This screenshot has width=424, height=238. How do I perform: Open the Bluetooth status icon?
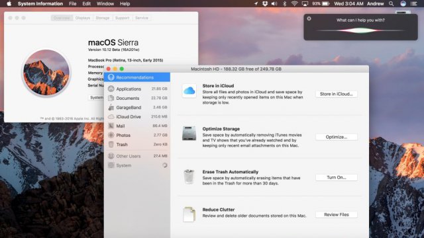tap(284, 3)
